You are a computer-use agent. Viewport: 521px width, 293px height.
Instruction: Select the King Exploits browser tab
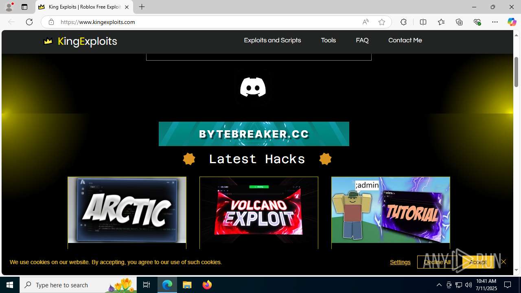tap(84, 7)
